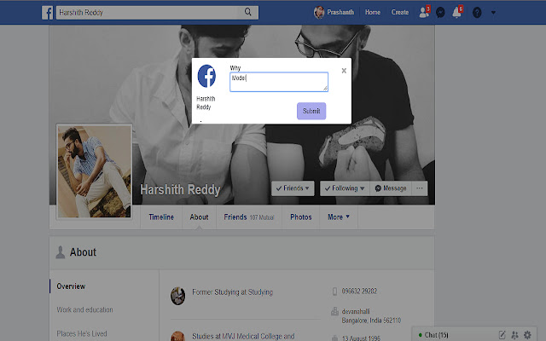Image resolution: width=546 pixels, height=341 pixels.
Task: Select Work and education in About sidebar
Action: [x=84, y=309]
